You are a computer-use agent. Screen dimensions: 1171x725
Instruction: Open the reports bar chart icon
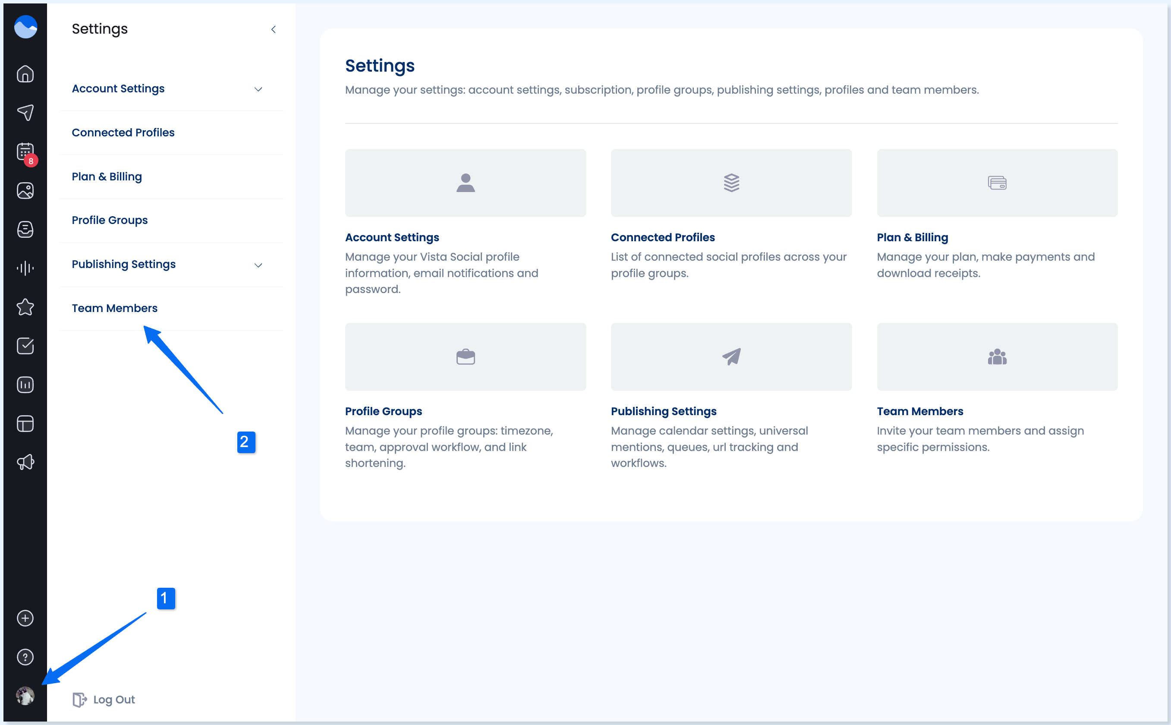click(x=25, y=385)
